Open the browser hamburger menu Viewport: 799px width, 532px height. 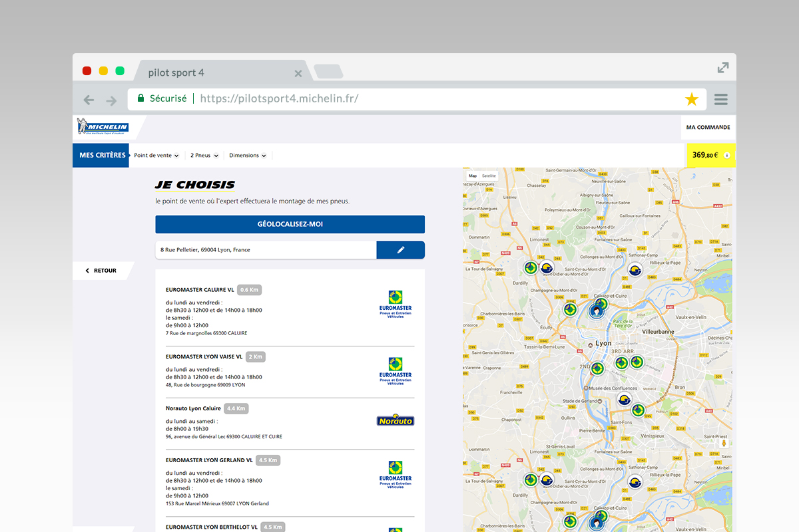(720, 100)
